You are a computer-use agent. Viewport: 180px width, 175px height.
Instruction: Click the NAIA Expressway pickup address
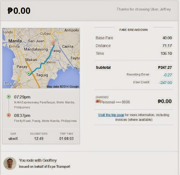[x=44, y=105]
